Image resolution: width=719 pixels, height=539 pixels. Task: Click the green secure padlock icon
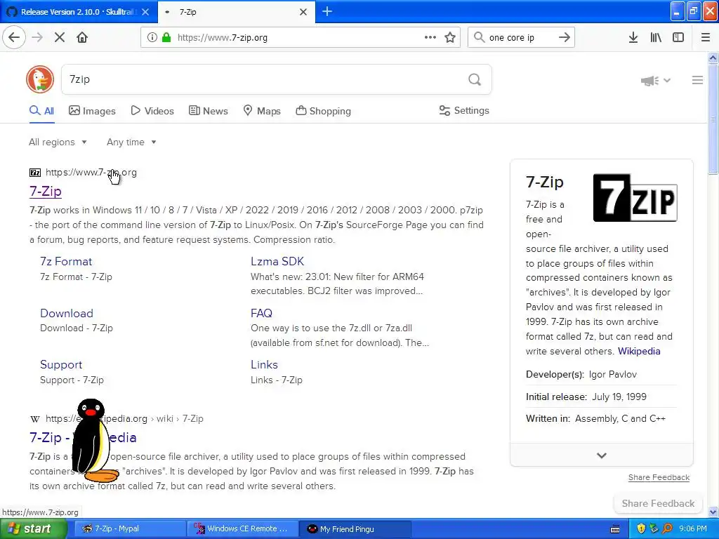[x=166, y=37]
